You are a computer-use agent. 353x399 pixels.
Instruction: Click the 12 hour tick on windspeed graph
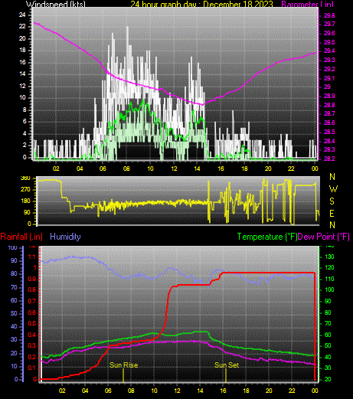click(x=174, y=168)
